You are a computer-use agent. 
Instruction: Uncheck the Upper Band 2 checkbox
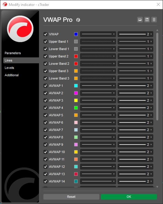(x=45, y=56)
